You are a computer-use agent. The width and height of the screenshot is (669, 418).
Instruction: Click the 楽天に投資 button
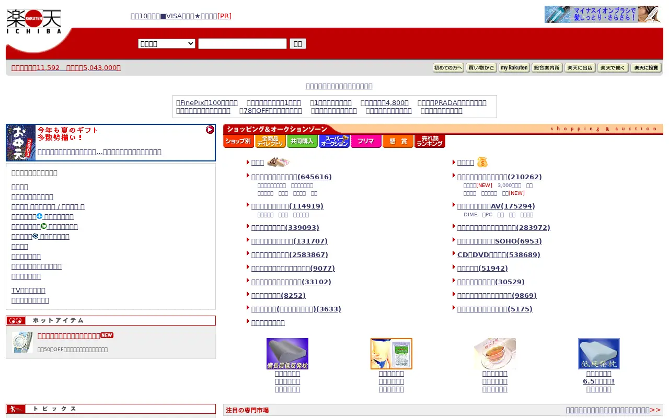646,67
